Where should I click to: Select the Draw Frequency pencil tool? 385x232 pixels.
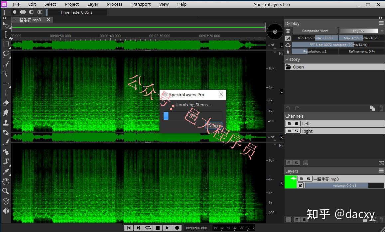5,142
